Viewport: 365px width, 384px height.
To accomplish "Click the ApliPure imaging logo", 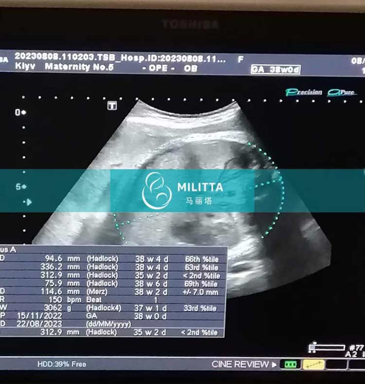I will point(342,92).
